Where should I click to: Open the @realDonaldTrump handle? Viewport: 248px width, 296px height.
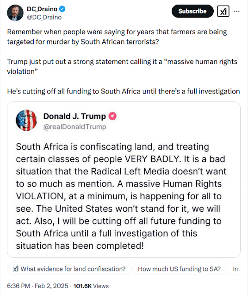[74, 126]
